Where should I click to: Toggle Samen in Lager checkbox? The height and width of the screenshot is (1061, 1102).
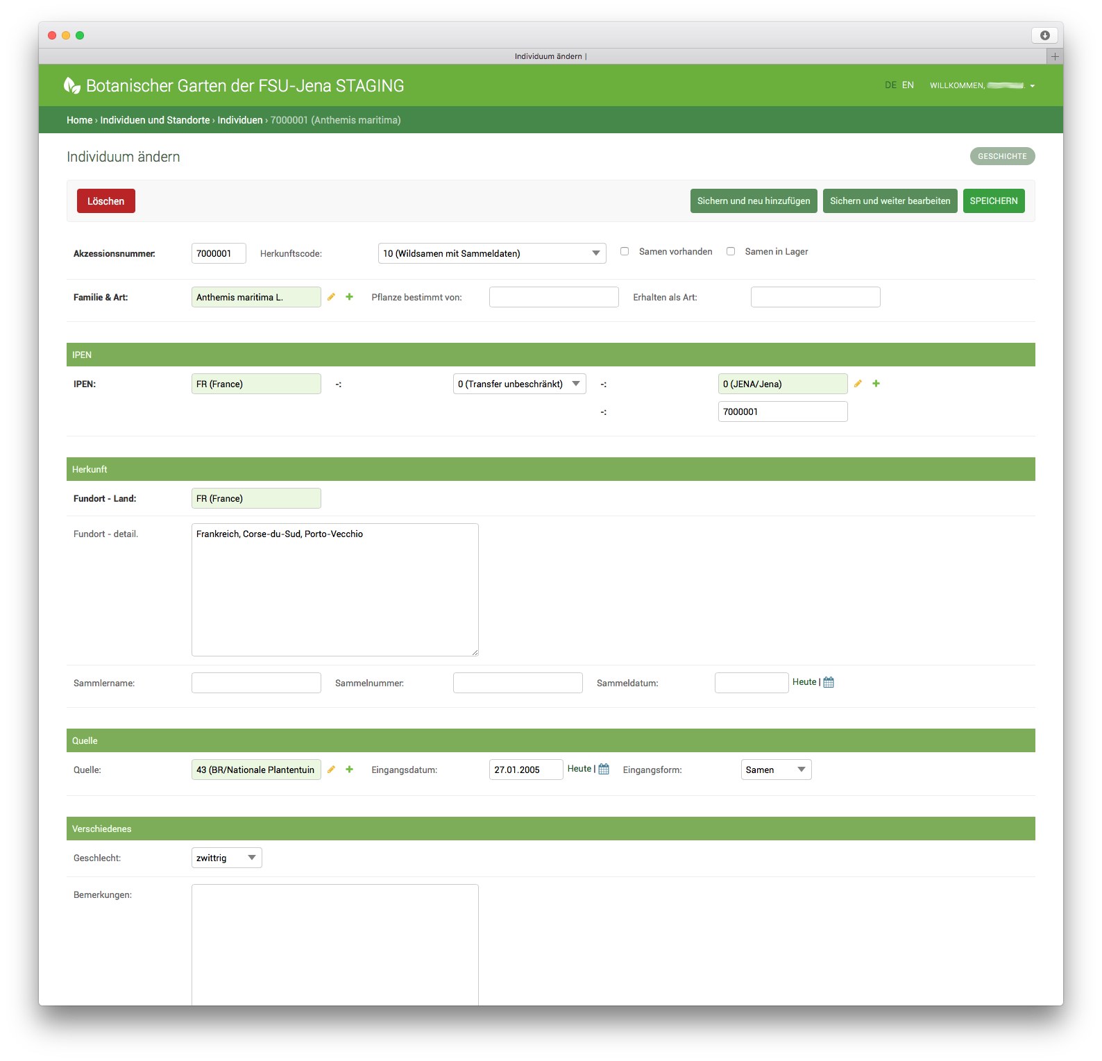pos(731,251)
